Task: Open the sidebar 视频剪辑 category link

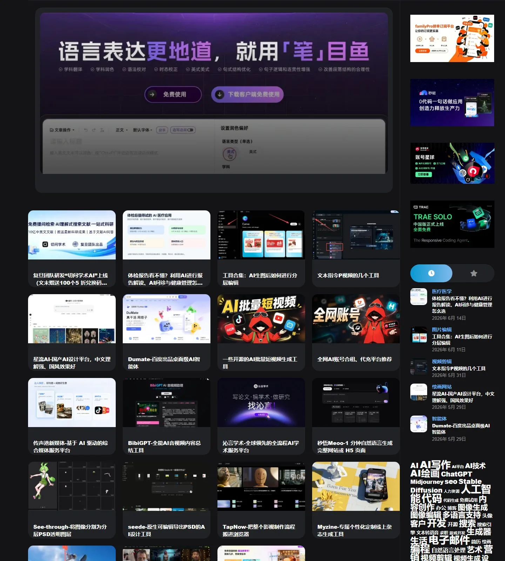Action: [x=442, y=361]
